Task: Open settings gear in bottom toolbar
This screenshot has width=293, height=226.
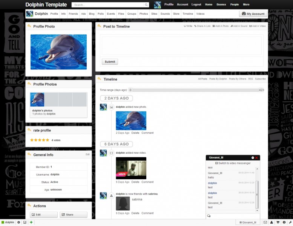Action: [x=19, y=223]
